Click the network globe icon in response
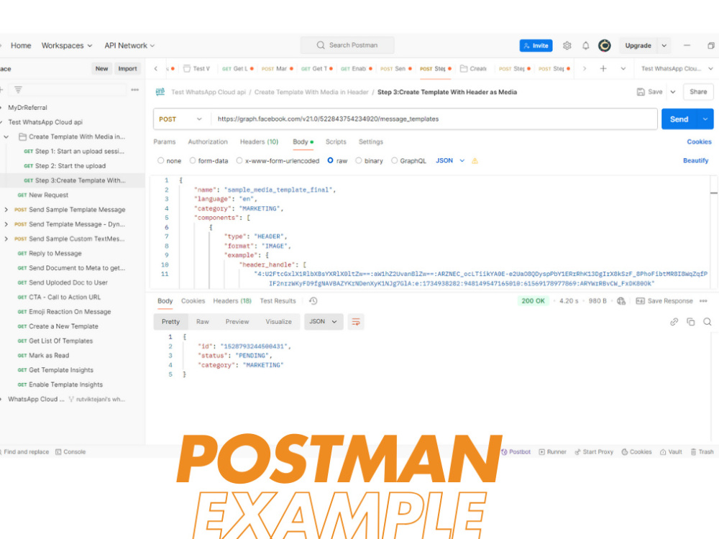 (x=621, y=300)
